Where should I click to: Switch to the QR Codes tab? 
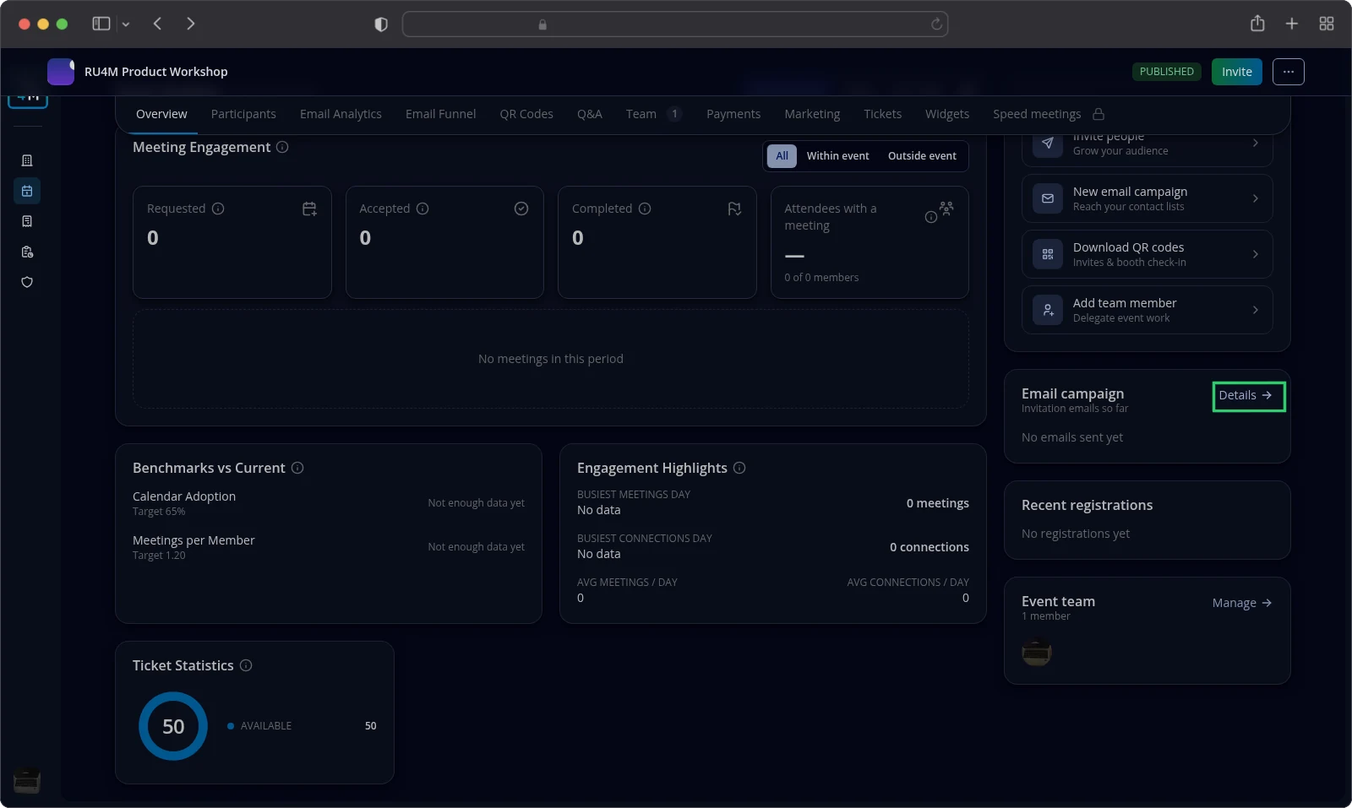[526, 114]
